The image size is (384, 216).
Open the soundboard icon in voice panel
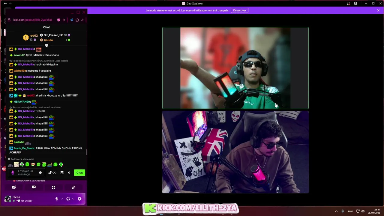click(73, 187)
